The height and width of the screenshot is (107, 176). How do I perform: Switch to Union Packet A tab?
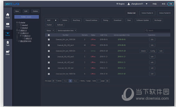147,13
